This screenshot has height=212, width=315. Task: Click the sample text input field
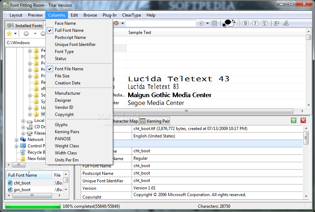click(161, 23)
